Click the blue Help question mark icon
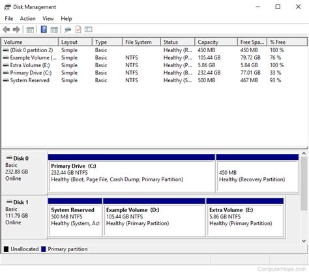 click(44, 29)
